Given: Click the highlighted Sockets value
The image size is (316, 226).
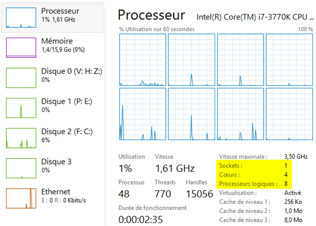Looking at the screenshot, I should pos(286,166).
